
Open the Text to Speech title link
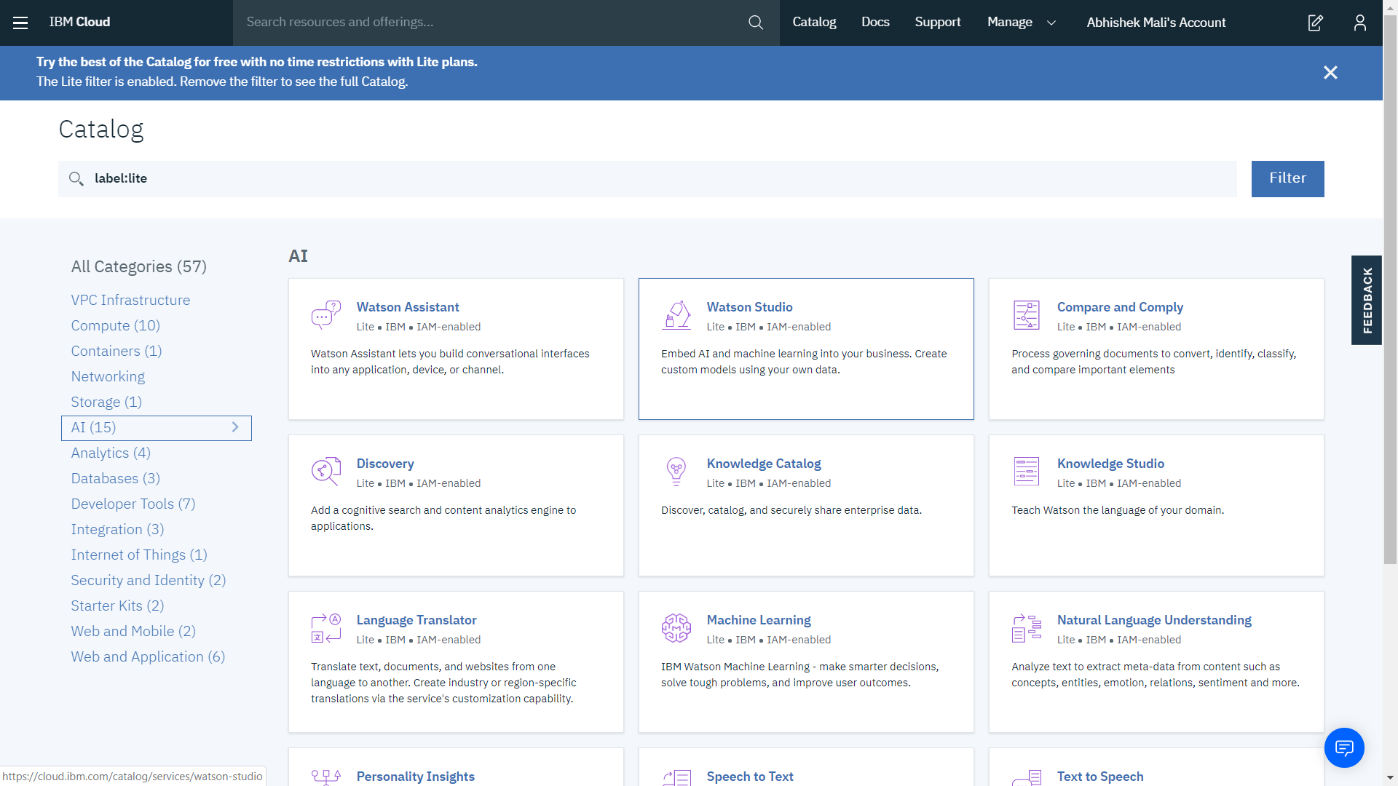1100,777
